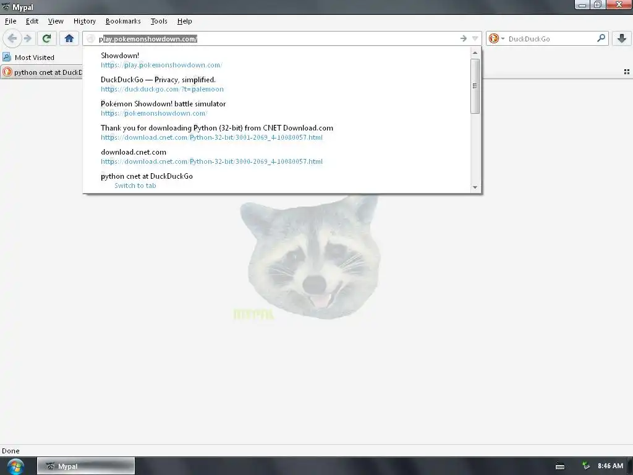Click the Go arrow in address bar
This screenshot has width=633, height=475.
click(x=464, y=38)
